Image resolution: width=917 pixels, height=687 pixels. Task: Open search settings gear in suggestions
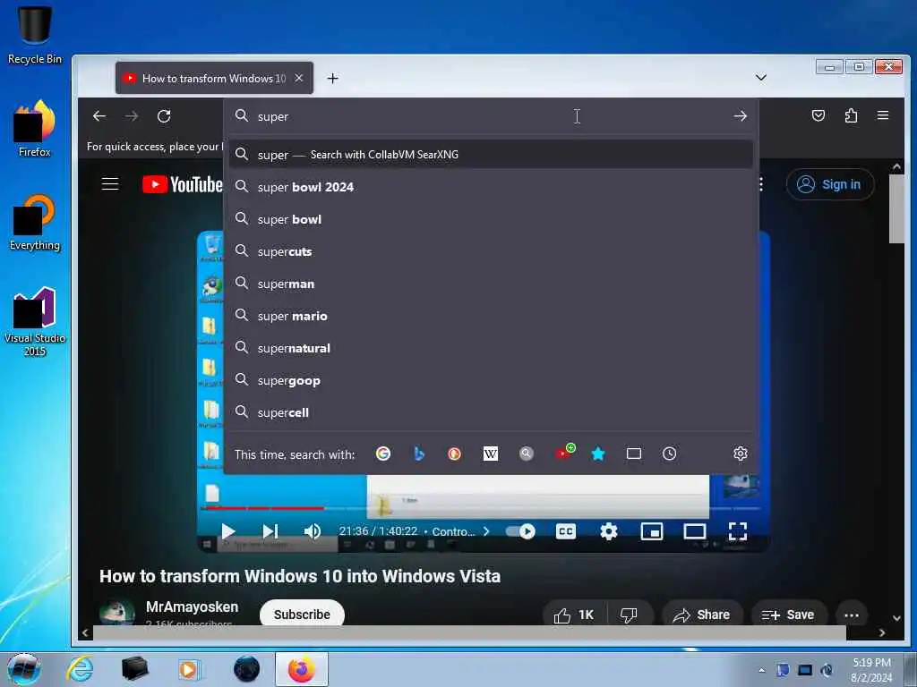click(741, 454)
